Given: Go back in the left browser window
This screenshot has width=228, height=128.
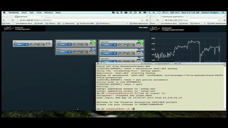Looking at the screenshot, I should point(4,20).
